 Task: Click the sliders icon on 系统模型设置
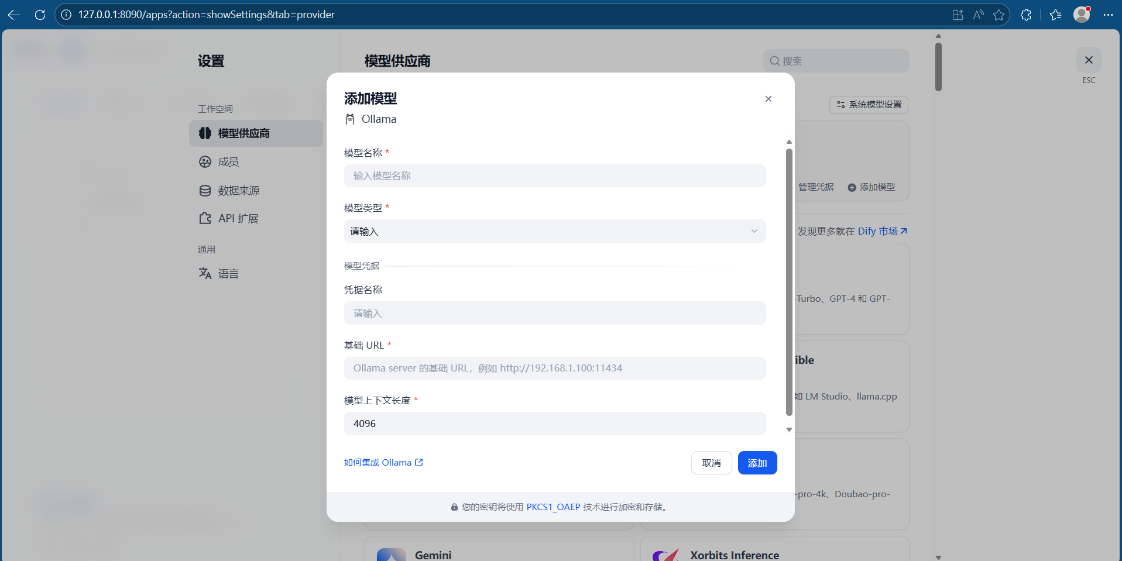(x=841, y=105)
